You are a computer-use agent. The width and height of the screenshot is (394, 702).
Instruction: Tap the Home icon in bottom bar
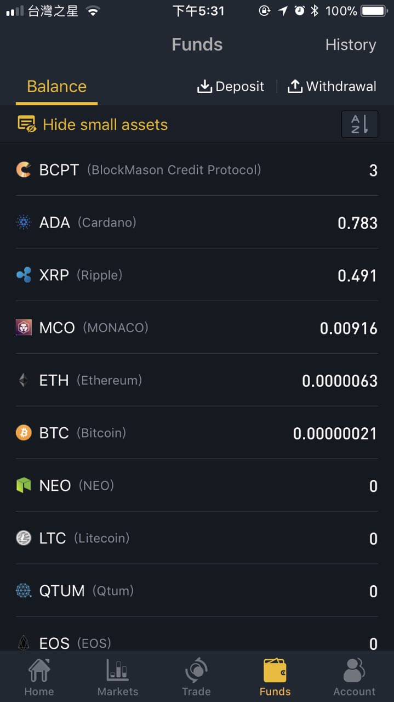click(39, 671)
